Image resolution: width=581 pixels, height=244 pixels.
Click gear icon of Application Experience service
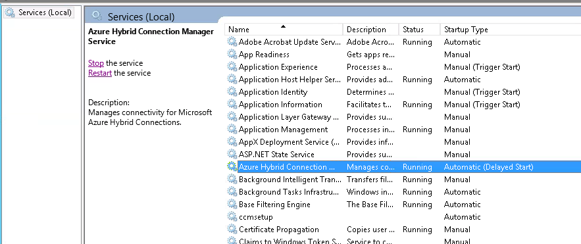[232, 66]
